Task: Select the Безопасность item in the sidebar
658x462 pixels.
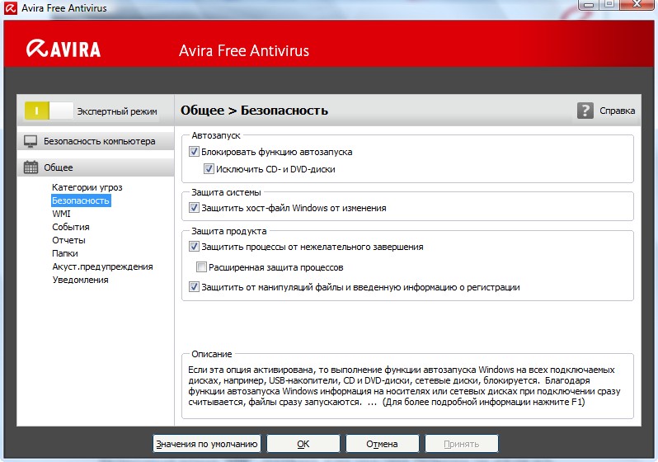Action: pyautogui.click(x=81, y=200)
